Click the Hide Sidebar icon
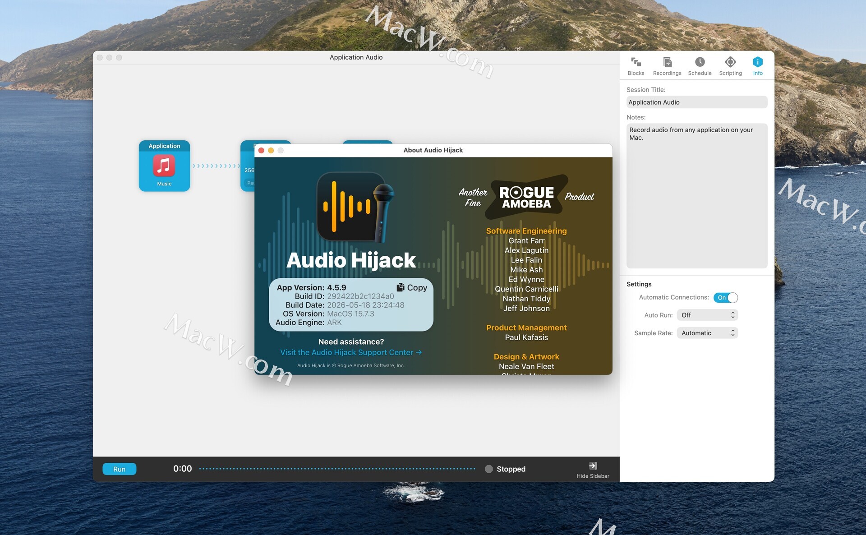The width and height of the screenshot is (866, 535). point(593,466)
